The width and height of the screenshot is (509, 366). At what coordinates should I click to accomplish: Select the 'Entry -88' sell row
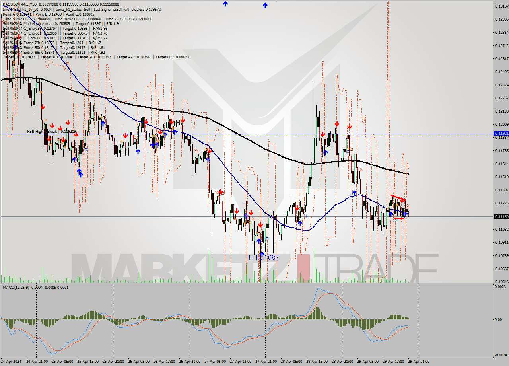[54, 52]
